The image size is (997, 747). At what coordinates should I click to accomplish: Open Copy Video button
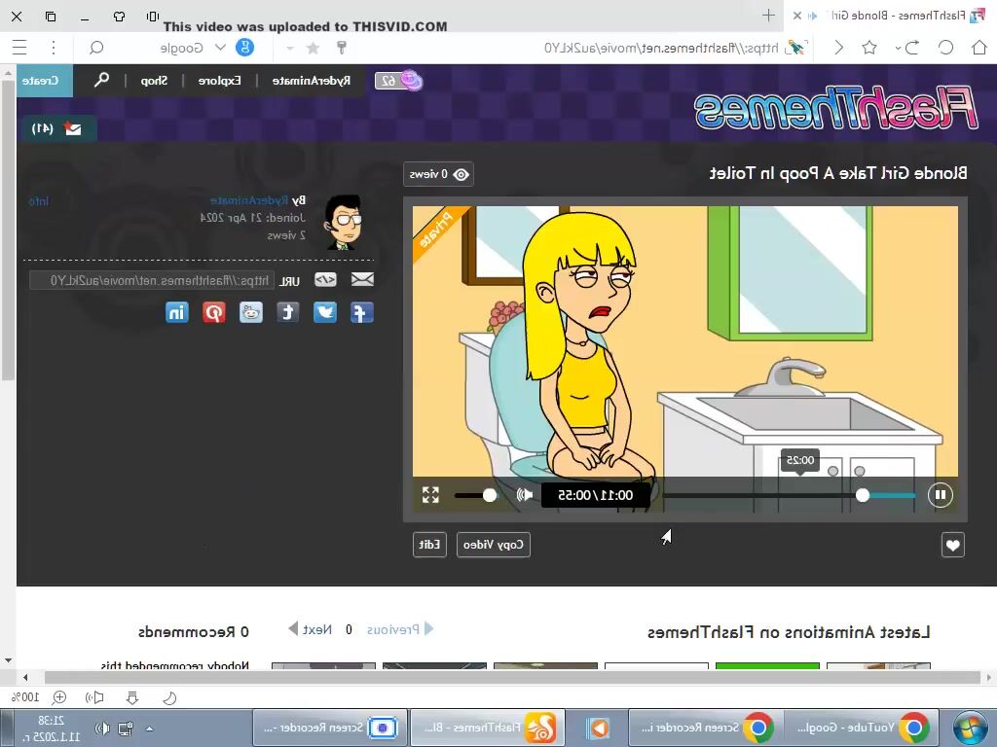point(494,545)
